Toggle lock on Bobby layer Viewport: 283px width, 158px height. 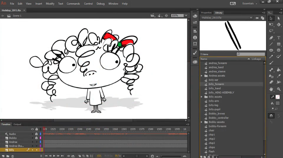pos(36,138)
